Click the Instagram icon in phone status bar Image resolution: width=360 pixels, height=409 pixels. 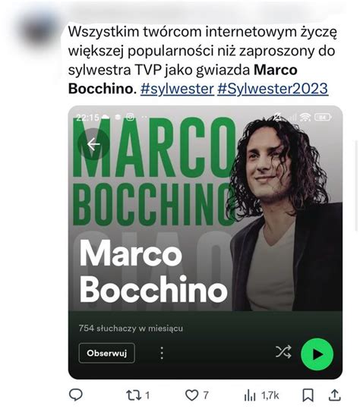coord(131,117)
